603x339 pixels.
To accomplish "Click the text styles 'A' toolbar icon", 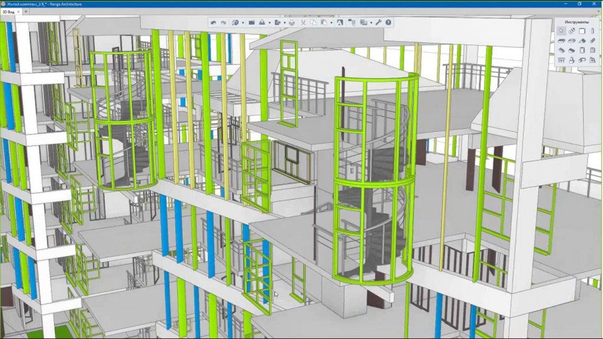I will [340, 22].
